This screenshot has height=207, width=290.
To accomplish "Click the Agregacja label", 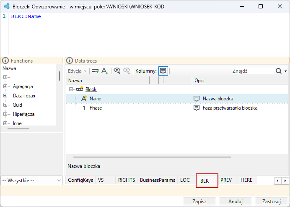I will point(23,86).
